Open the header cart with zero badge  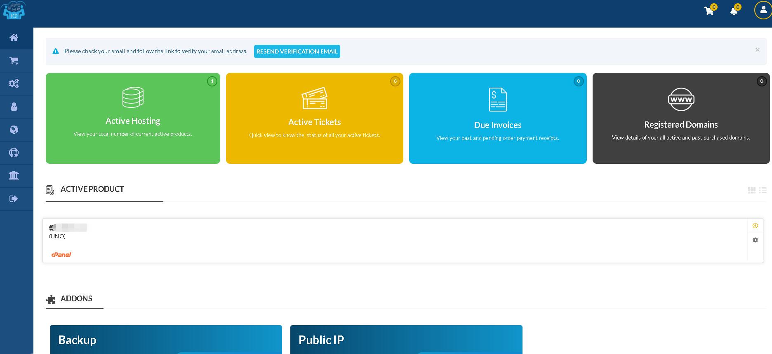coord(710,10)
